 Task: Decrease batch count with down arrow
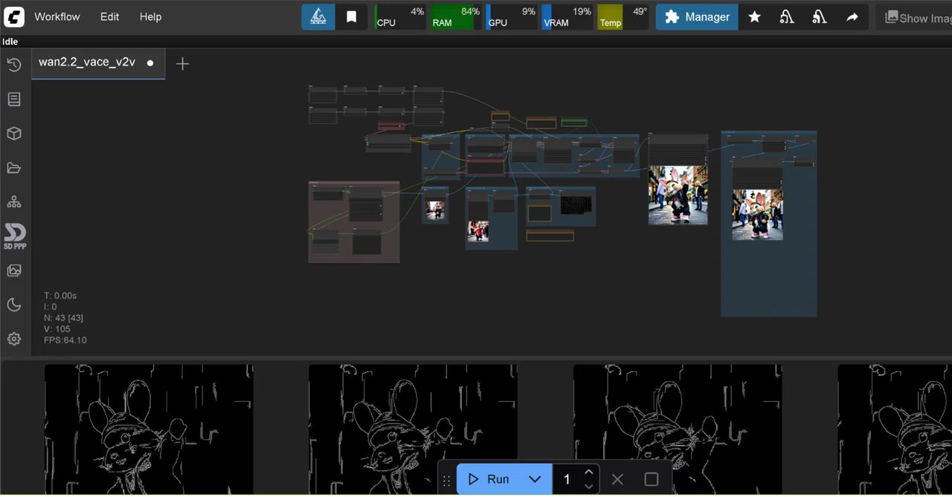589,487
